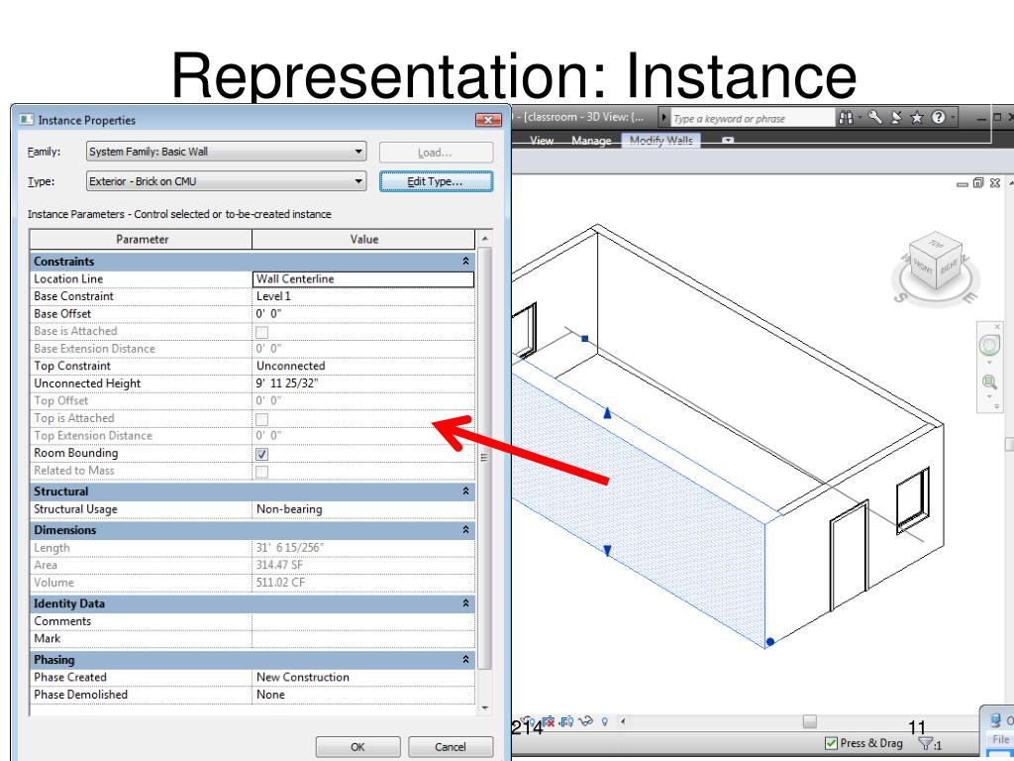
Task: Open the Type dropdown Exterior - Brick on CMU
Action: point(226,181)
